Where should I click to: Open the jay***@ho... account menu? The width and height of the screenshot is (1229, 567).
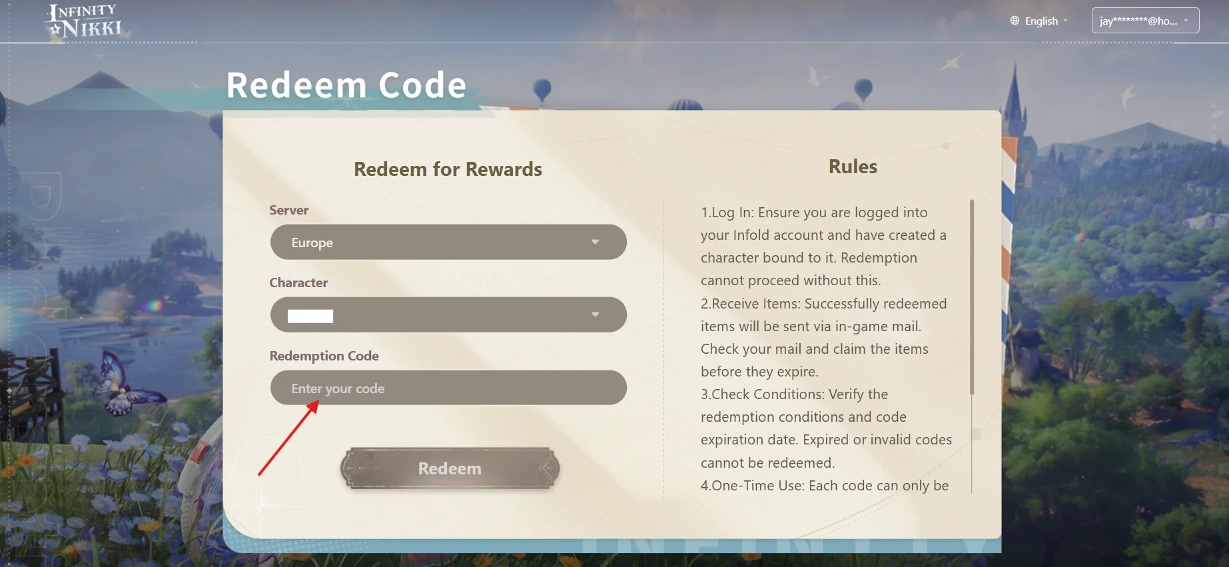tap(1145, 21)
